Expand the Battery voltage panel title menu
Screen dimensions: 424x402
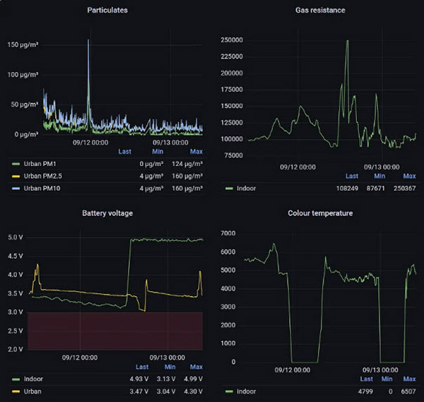[107, 213]
